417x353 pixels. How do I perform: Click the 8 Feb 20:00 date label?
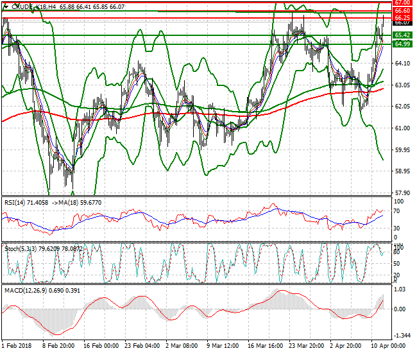[x=59, y=346]
